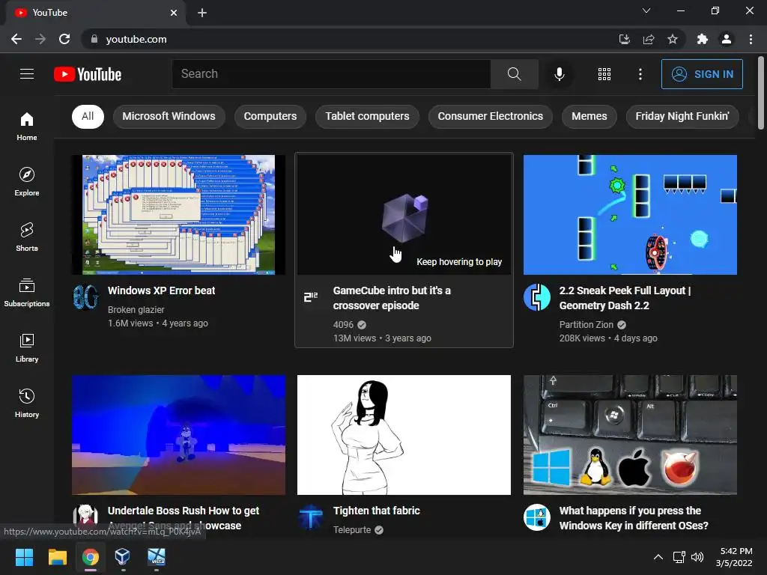Select Computers filter chip
767x575 pixels.
pyautogui.click(x=270, y=116)
